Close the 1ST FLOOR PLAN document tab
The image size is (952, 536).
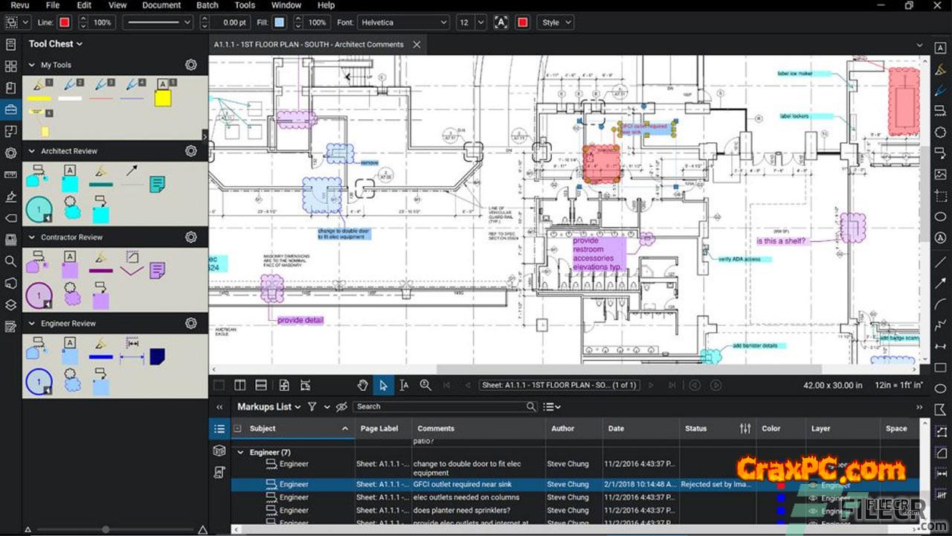(416, 45)
